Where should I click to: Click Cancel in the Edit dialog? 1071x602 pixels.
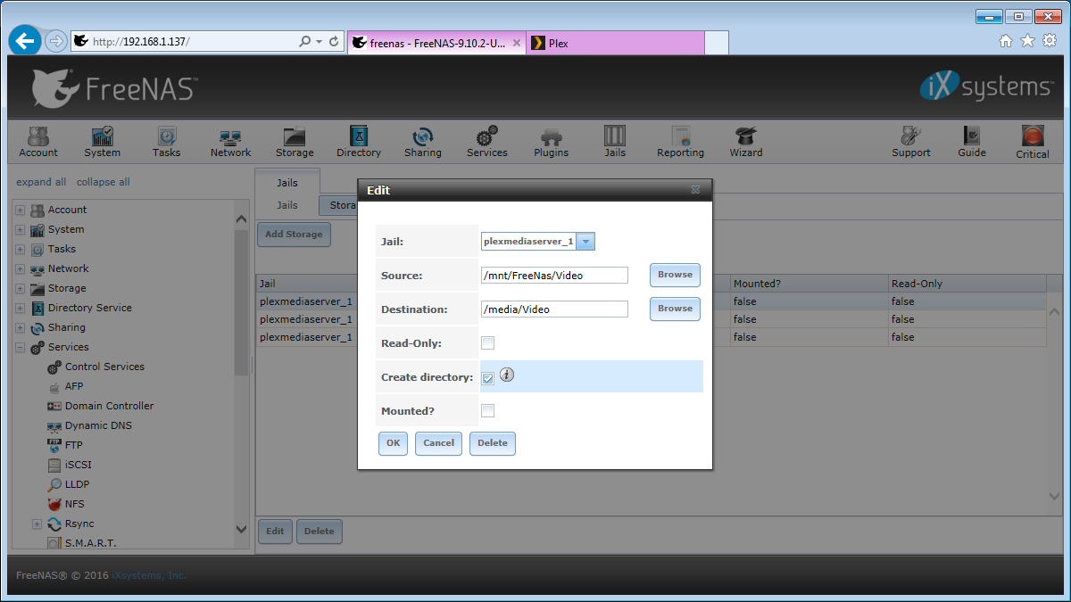438,443
